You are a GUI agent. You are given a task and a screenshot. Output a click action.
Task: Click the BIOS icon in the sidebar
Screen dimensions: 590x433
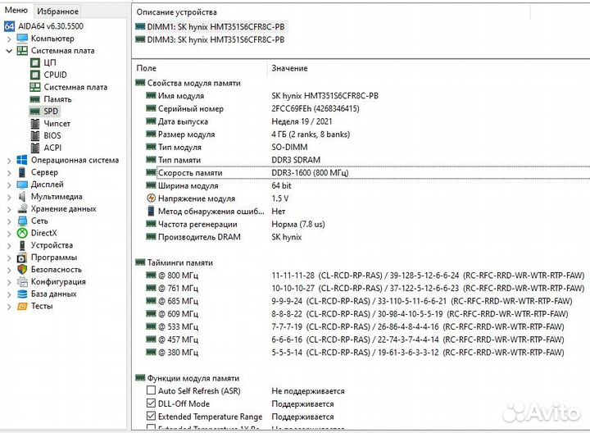[35, 135]
